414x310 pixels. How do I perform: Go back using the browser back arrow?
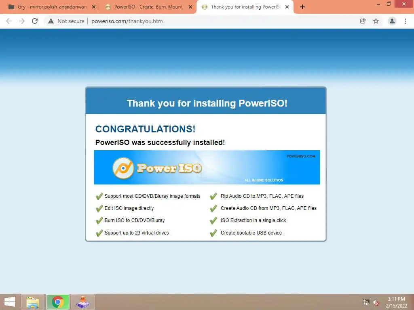9,21
